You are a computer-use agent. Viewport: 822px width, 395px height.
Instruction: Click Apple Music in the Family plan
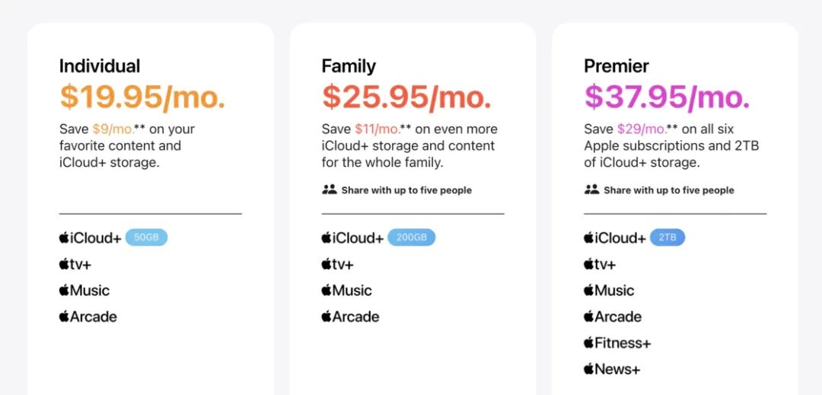point(346,291)
